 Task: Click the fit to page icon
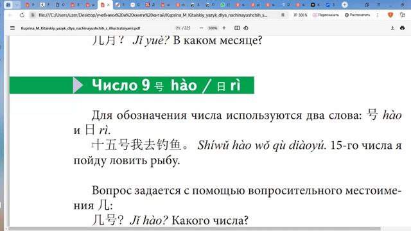[x=237, y=28]
